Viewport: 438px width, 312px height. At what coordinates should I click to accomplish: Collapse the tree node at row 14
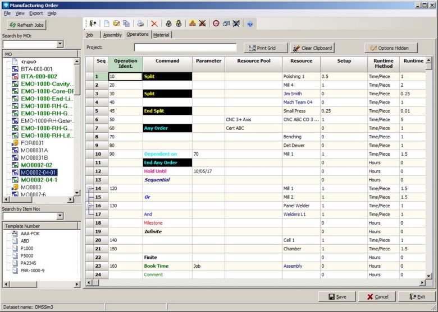click(x=90, y=189)
